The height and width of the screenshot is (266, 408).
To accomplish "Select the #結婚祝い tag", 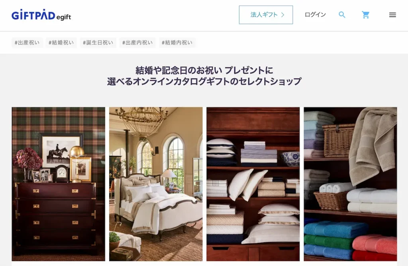I will [x=61, y=43].
